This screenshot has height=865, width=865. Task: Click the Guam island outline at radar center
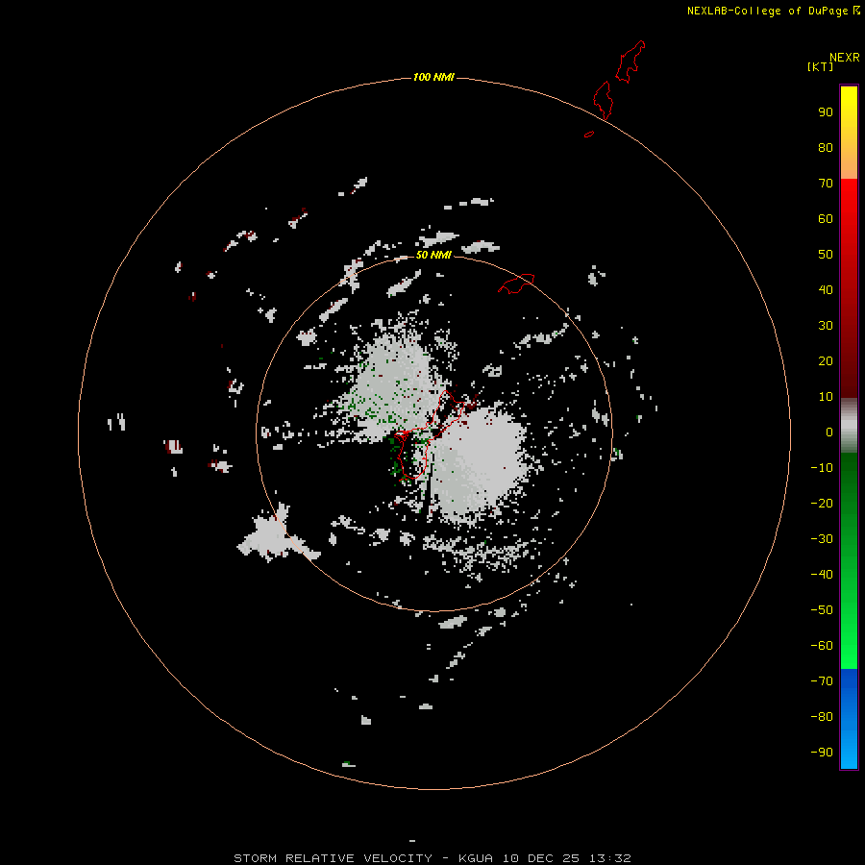[429, 435]
